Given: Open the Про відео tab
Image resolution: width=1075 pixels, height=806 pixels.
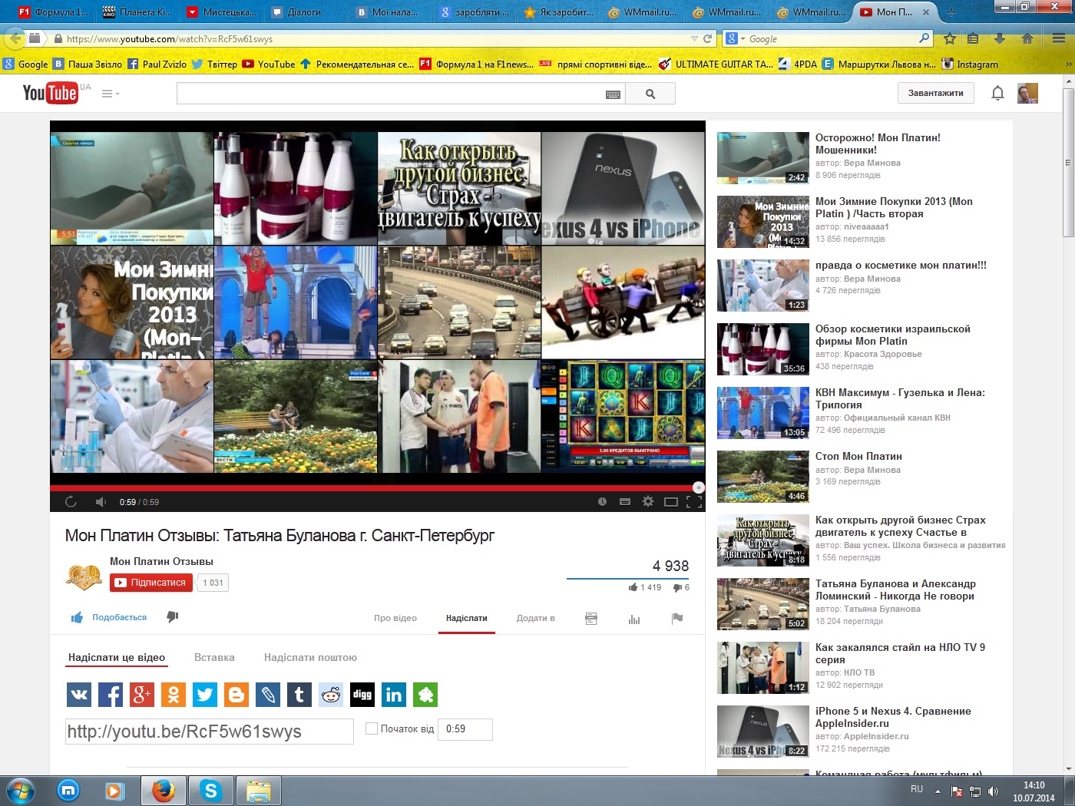Looking at the screenshot, I should [395, 618].
